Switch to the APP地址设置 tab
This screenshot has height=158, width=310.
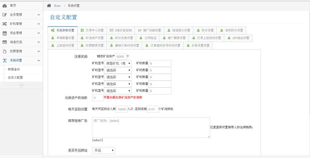(238, 38)
